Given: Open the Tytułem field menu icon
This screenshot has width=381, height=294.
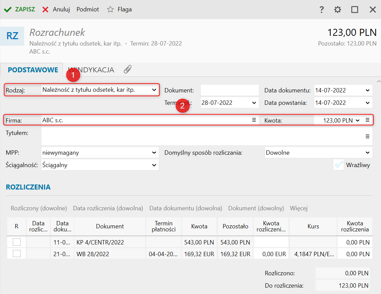Looking at the screenshot, I should point(367,137).
